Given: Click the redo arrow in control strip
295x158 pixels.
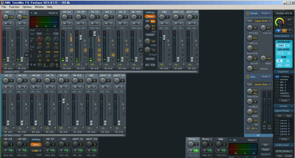Looking at the screenshot, I should pos(289,25).
